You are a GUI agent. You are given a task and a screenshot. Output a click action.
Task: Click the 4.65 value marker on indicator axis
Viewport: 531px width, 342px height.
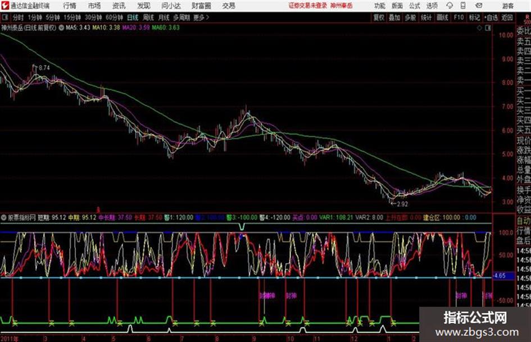tap(498, 276)
